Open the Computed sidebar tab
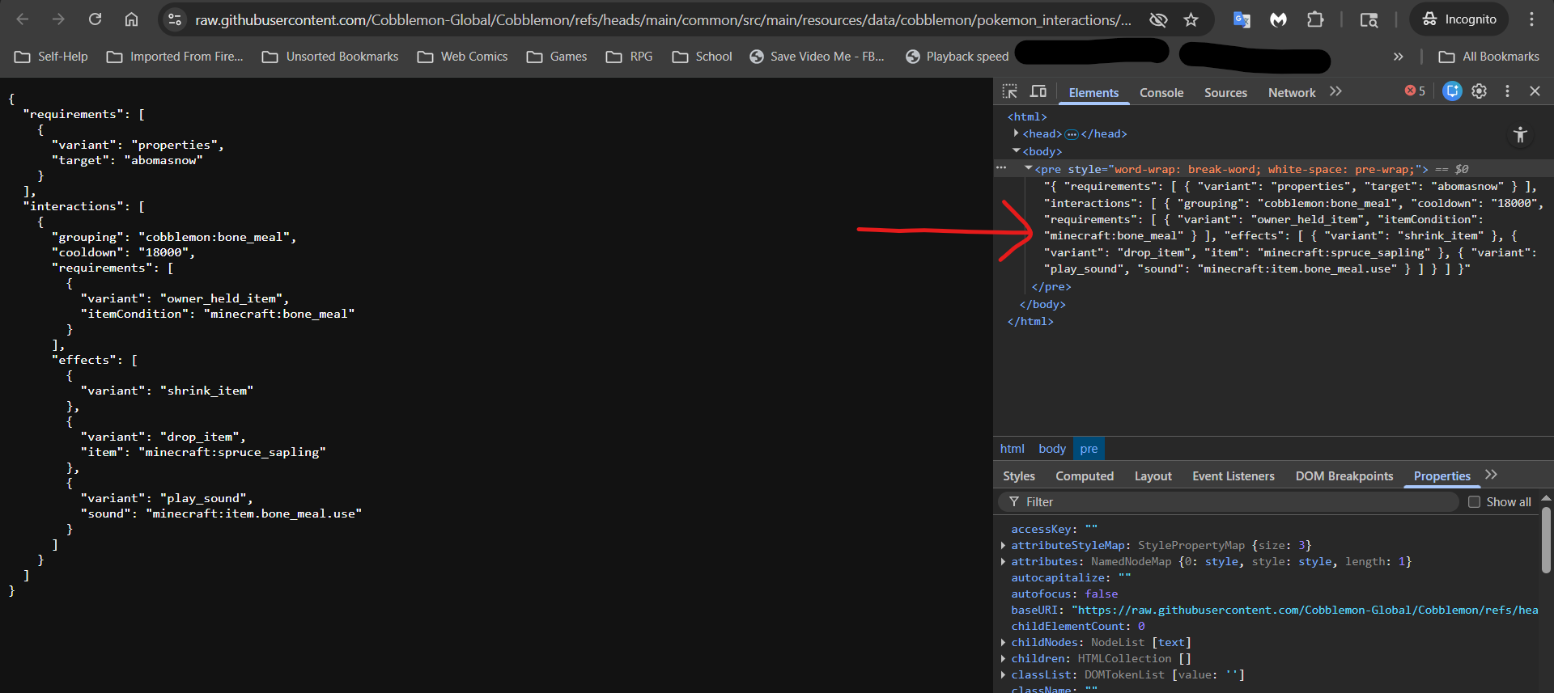1554x693 pixels. (1085, 476)
